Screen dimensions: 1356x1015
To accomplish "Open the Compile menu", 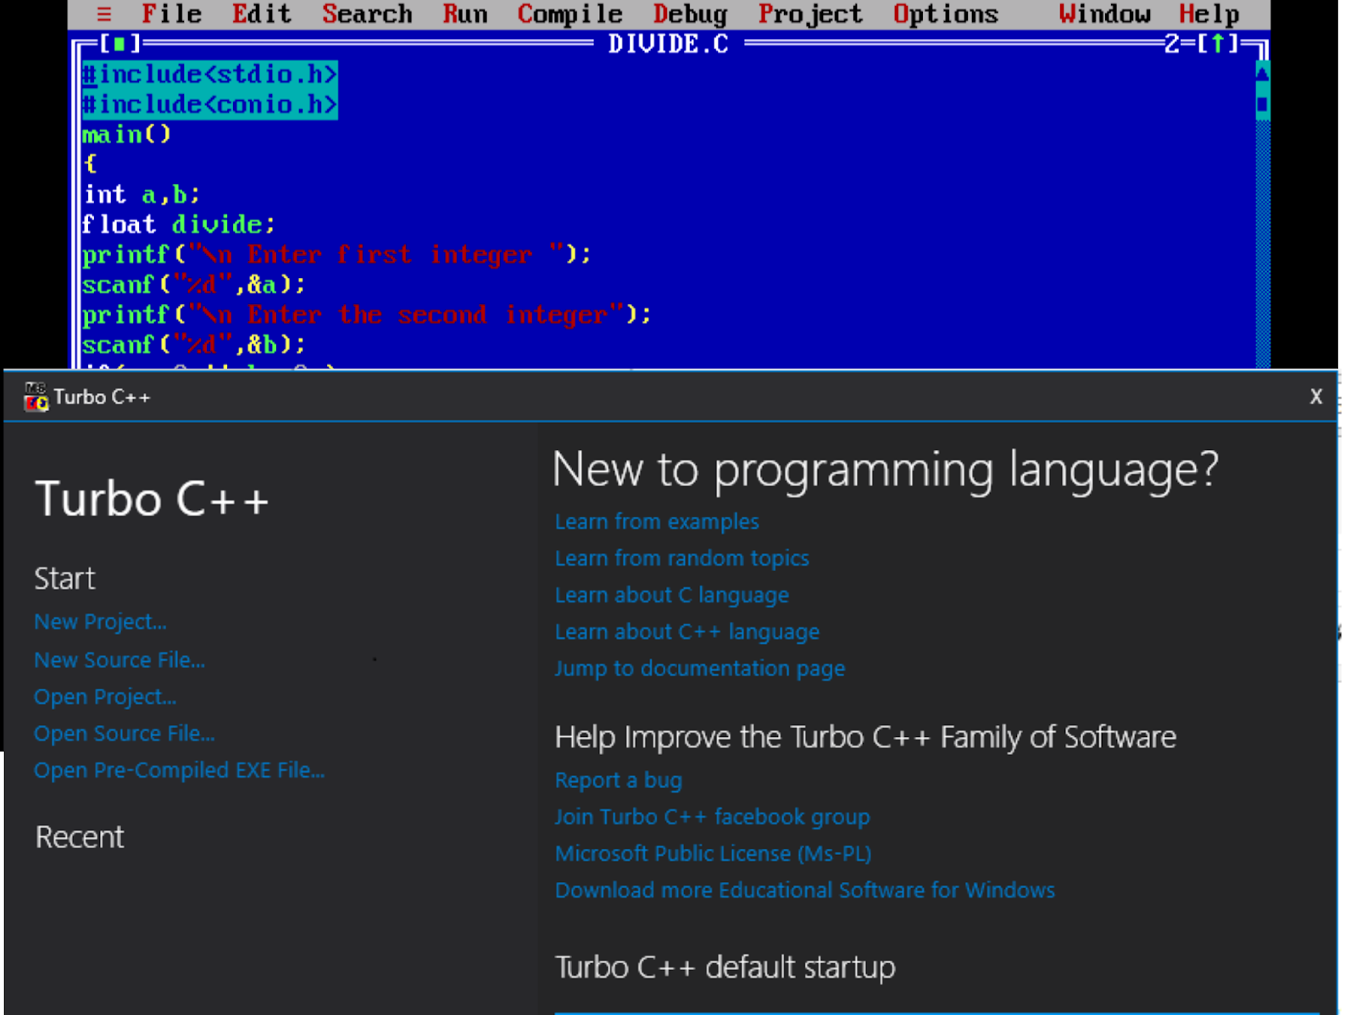I will coord(569,14).
